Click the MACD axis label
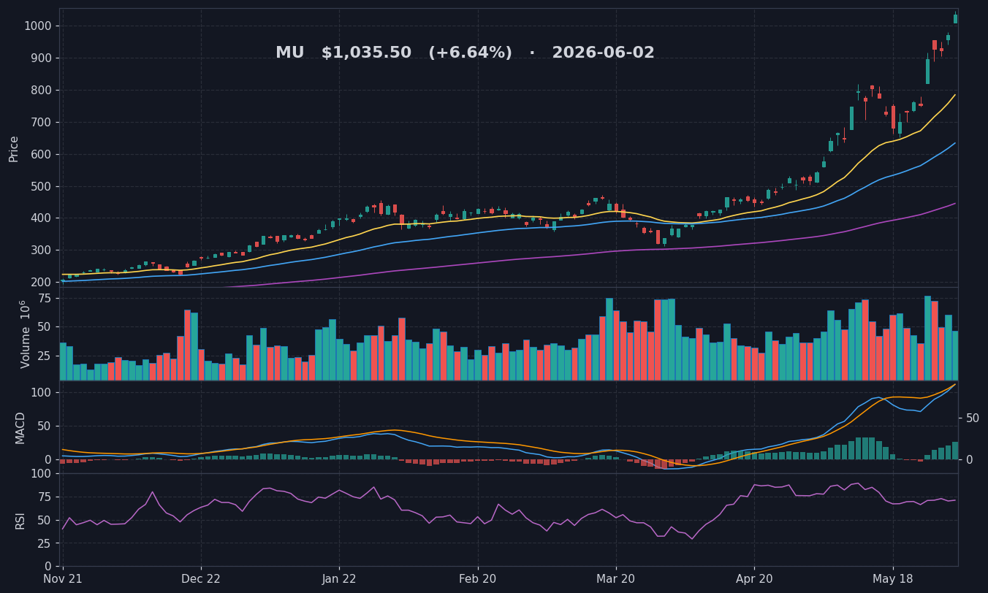 (20, 427)
